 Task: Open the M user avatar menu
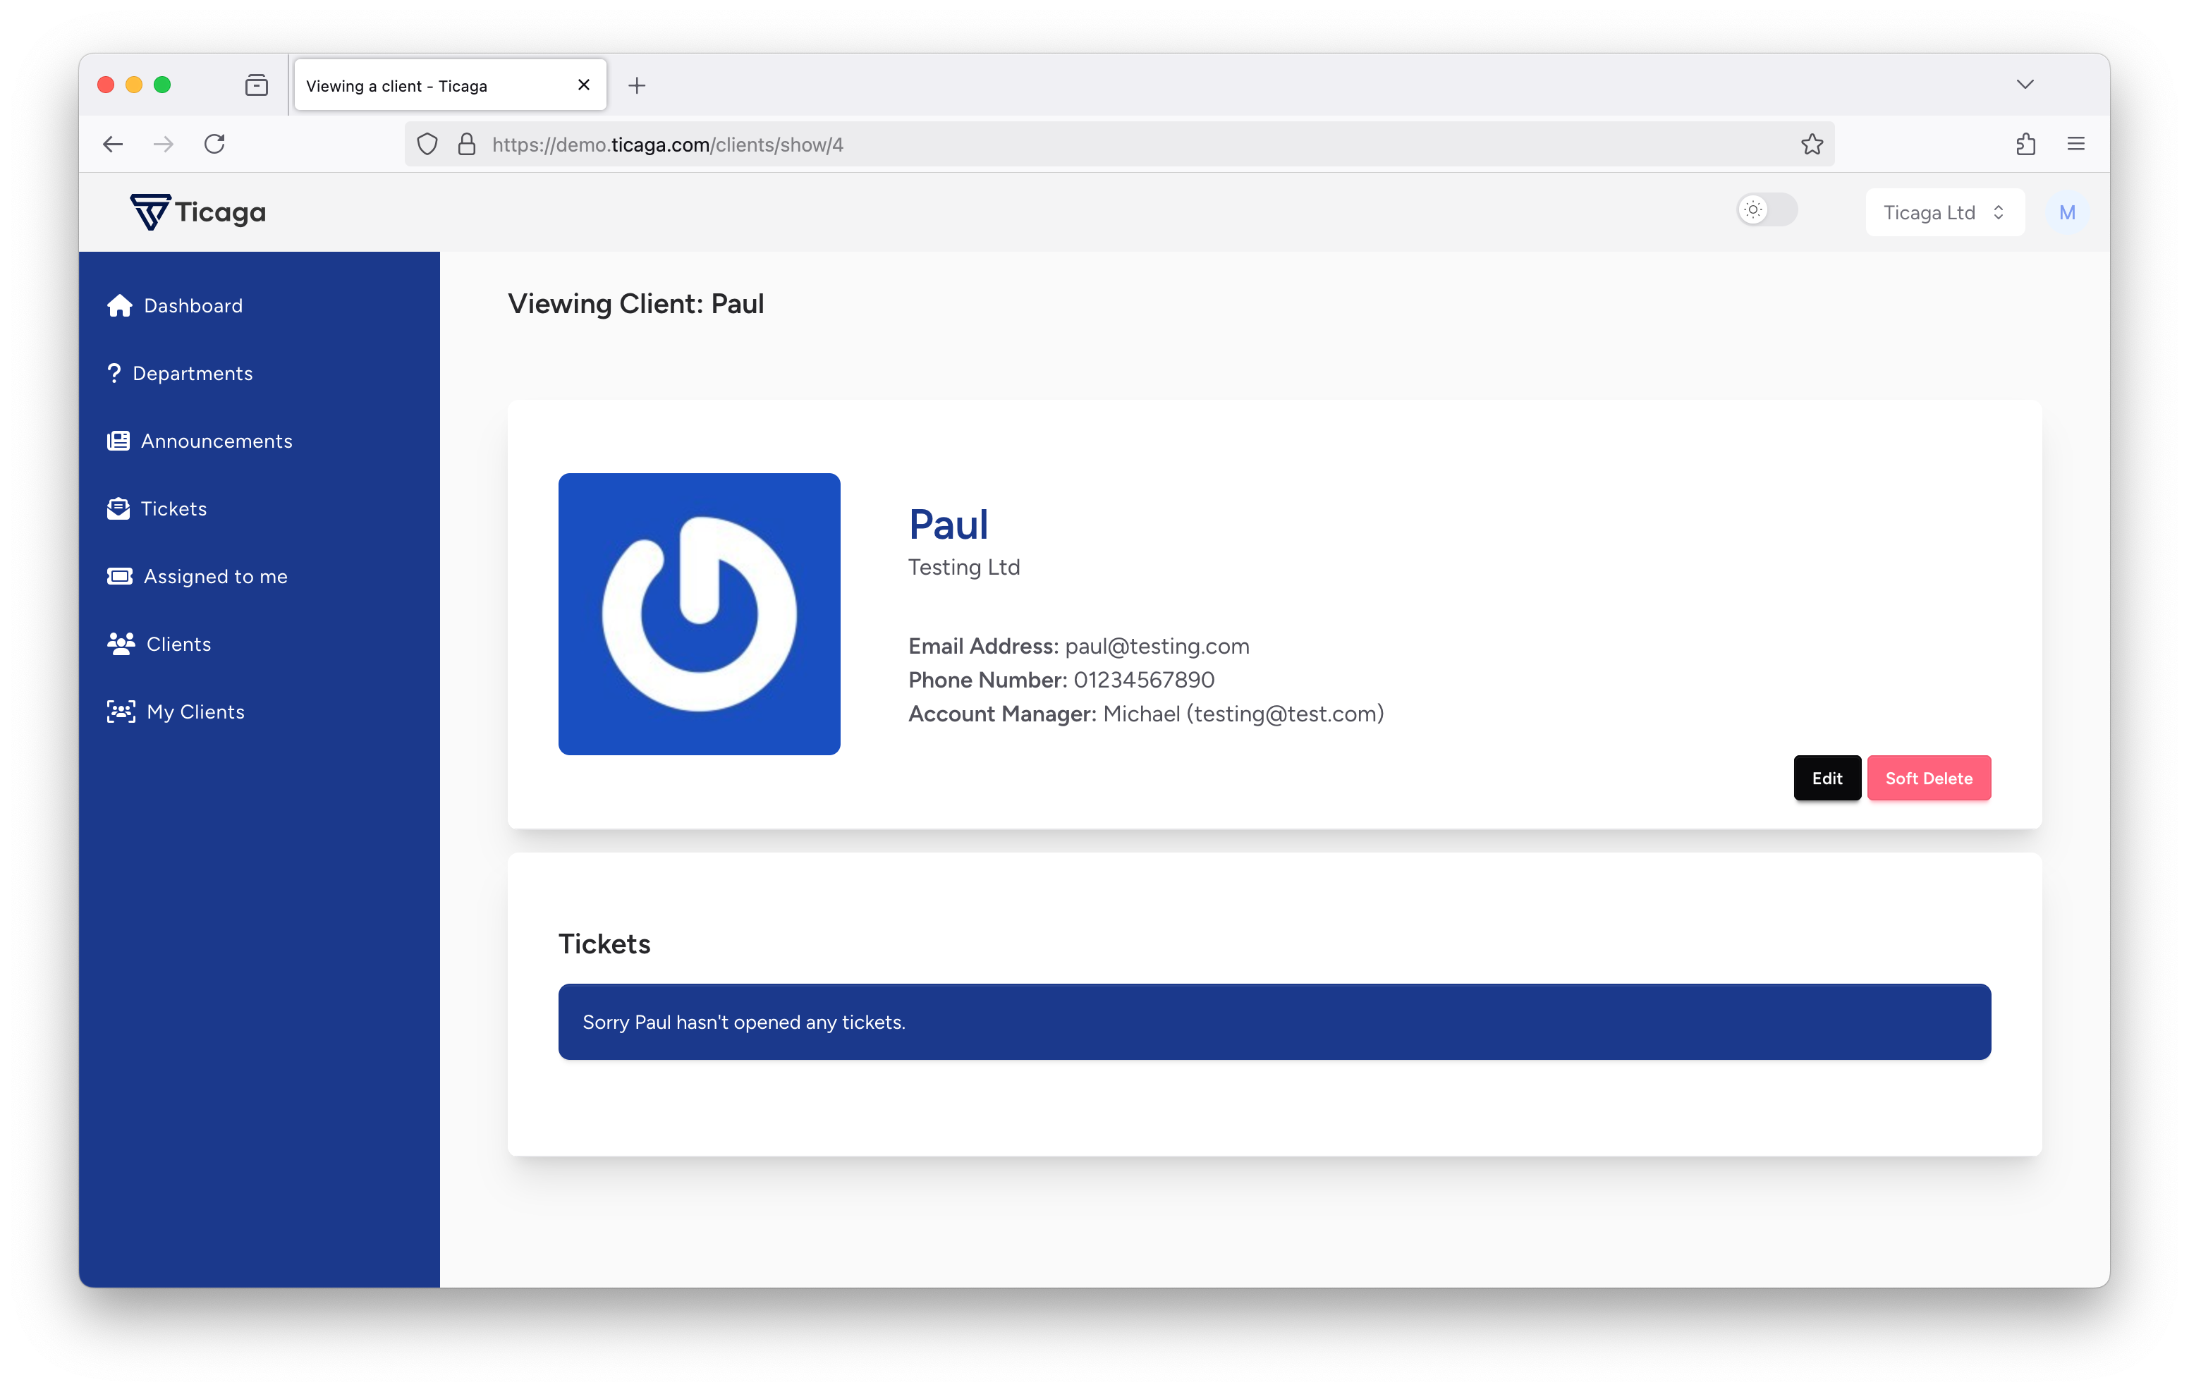[x=2066, y=213]
